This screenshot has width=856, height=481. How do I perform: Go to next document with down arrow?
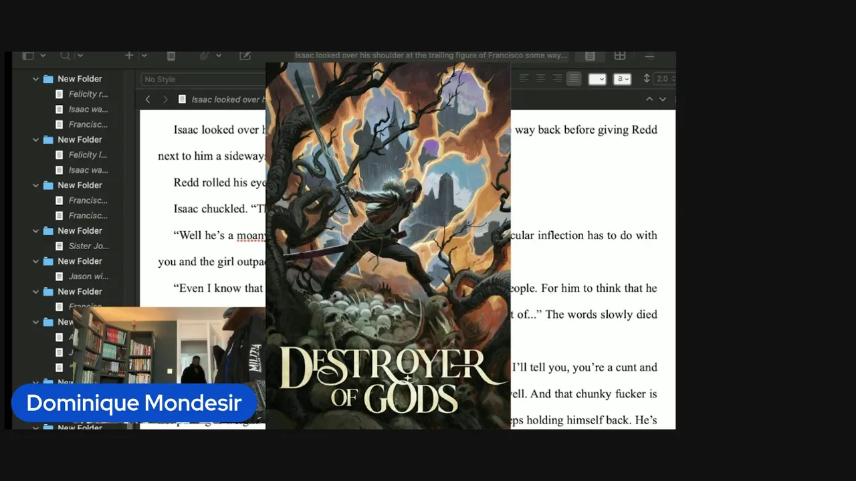pyautogui.click(x=663, y=99)
